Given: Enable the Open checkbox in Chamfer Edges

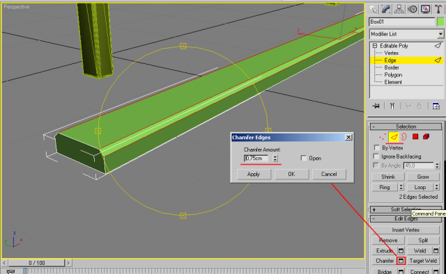Looking at the screenshot, I should coord(304,158).
